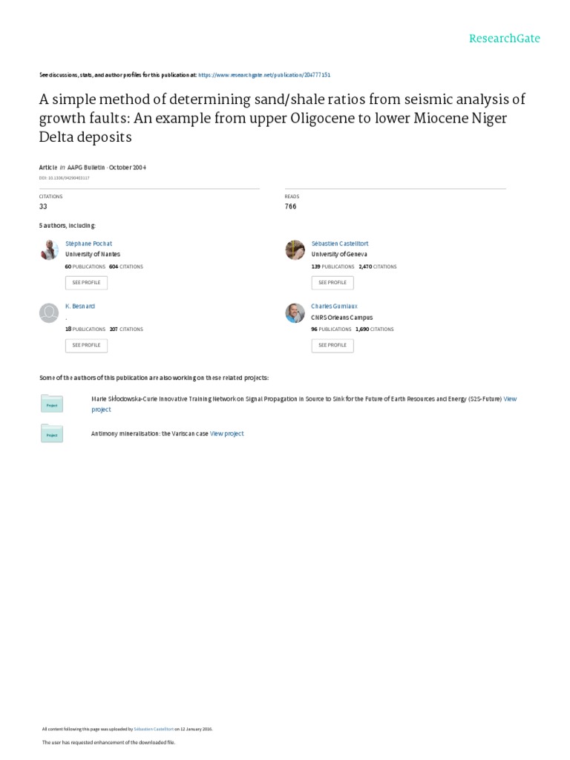Open Stéphane Pochat author name link
The width and height of the screenshot is (570, 760).
click(88, 243)
